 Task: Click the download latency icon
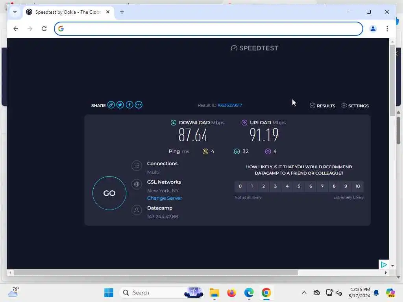coord(237,151)
